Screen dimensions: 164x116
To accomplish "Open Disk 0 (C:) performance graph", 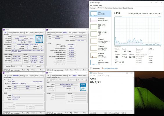I will (x=93, y=27).
